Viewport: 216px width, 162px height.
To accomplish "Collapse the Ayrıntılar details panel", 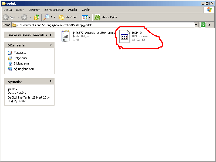I will [50, 82].
